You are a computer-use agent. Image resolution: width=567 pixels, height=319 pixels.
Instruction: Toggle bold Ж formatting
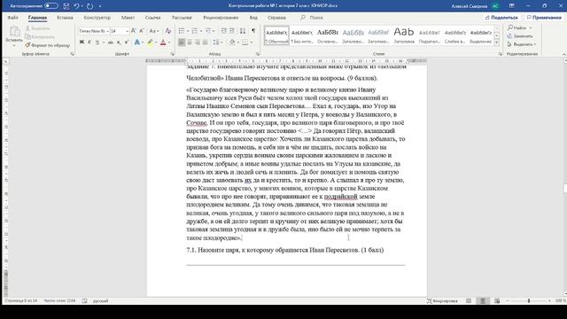click(x=82, y=43)
